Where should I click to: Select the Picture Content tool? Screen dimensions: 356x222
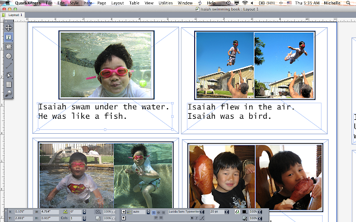click(9, 47)
